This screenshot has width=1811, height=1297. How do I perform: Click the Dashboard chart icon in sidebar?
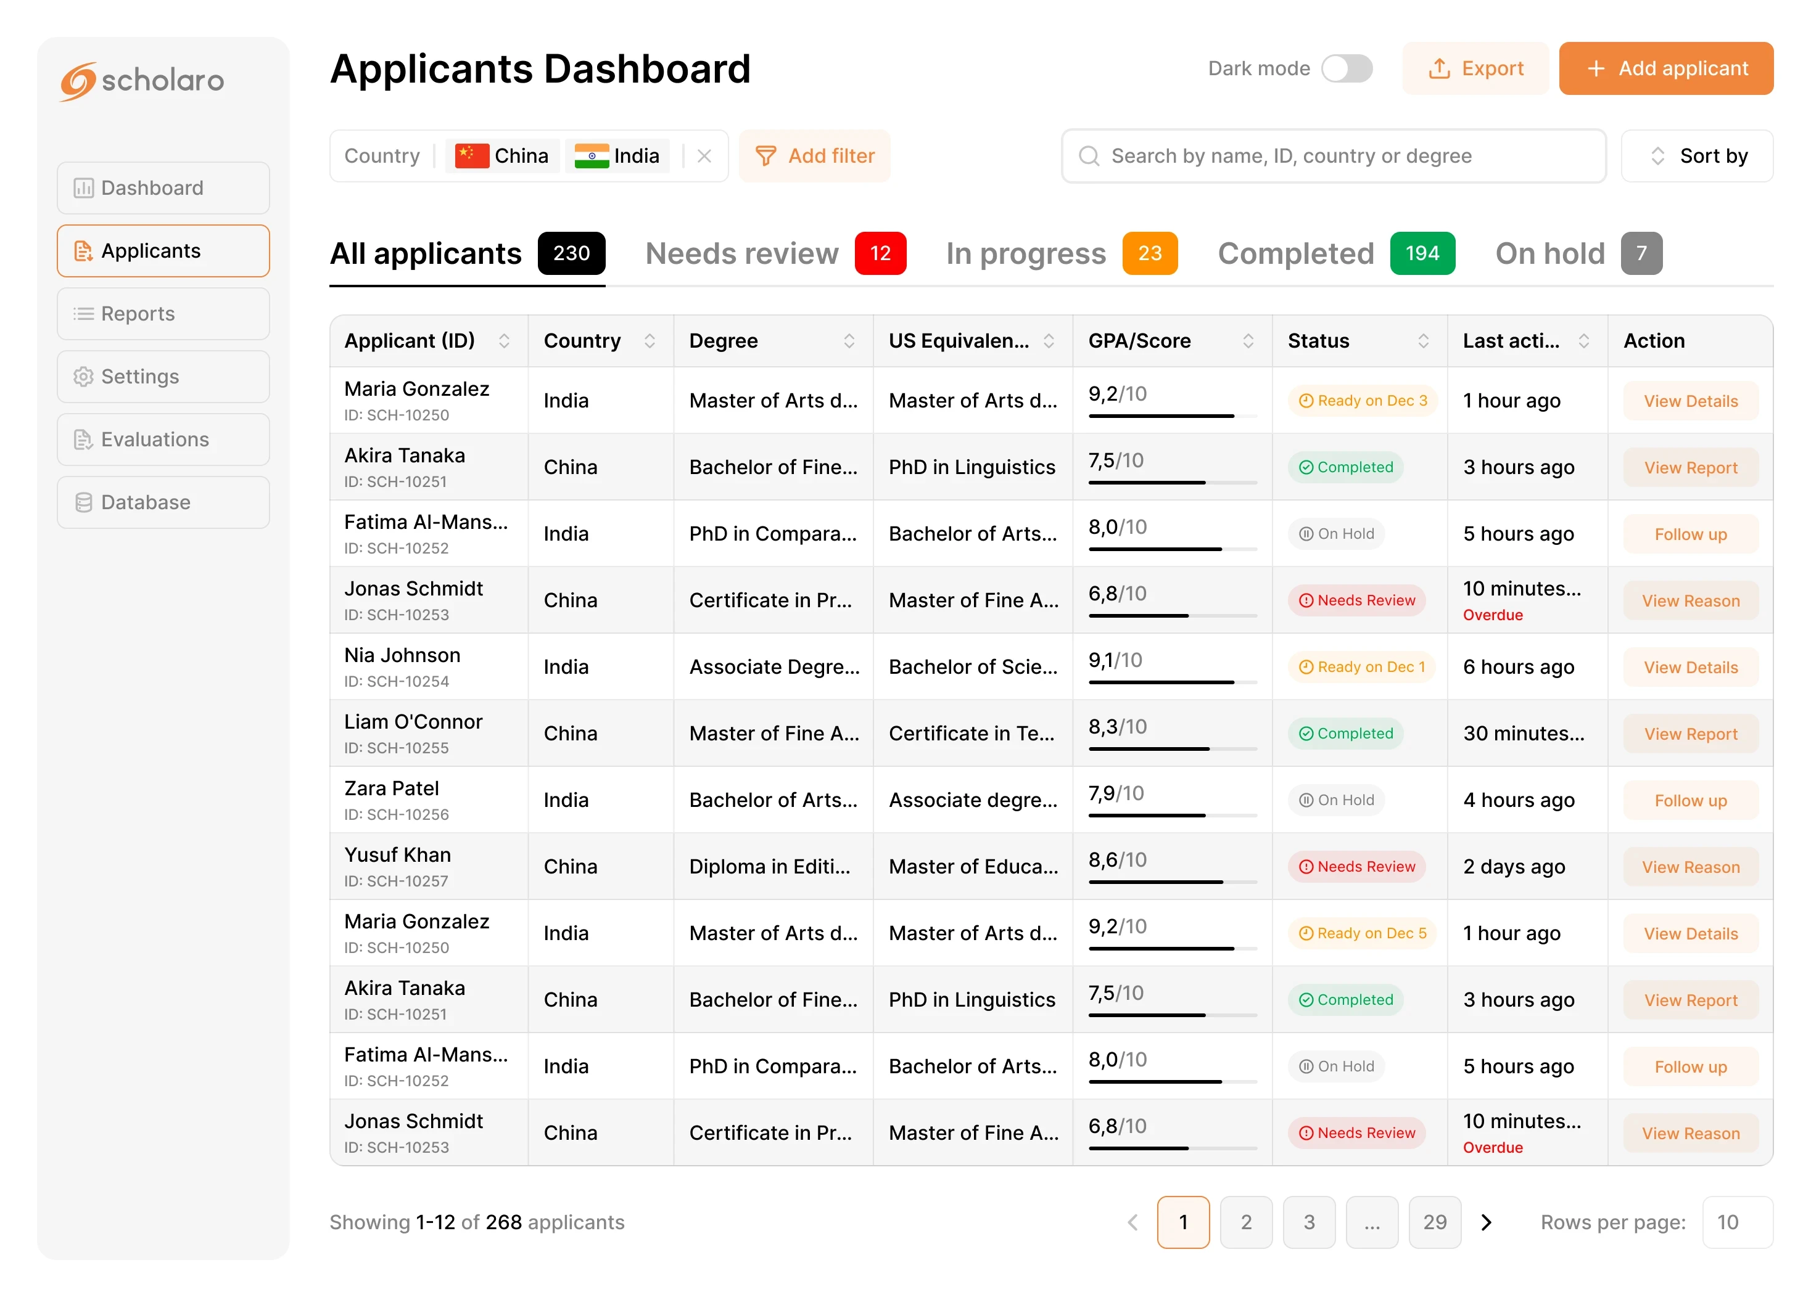coord(83,189)
